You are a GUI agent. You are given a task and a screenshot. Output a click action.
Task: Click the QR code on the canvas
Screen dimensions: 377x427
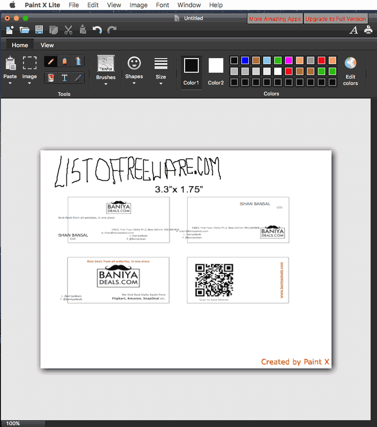pos(214,280)
